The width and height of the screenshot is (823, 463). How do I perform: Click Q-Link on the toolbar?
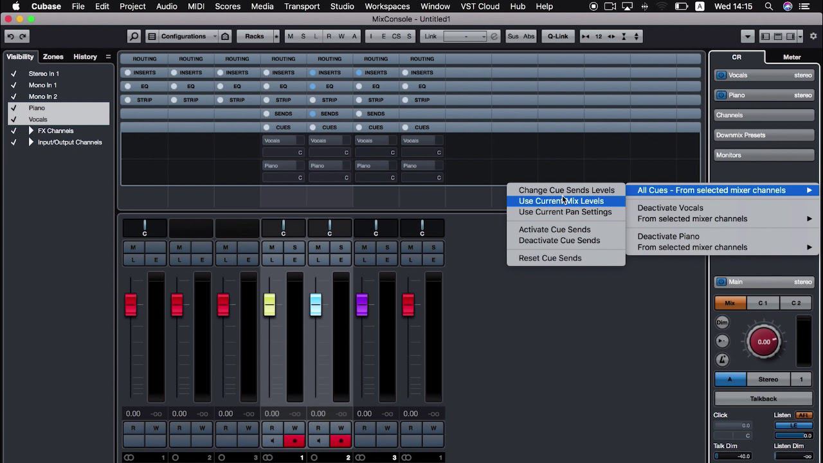click(x=557, y=36)
